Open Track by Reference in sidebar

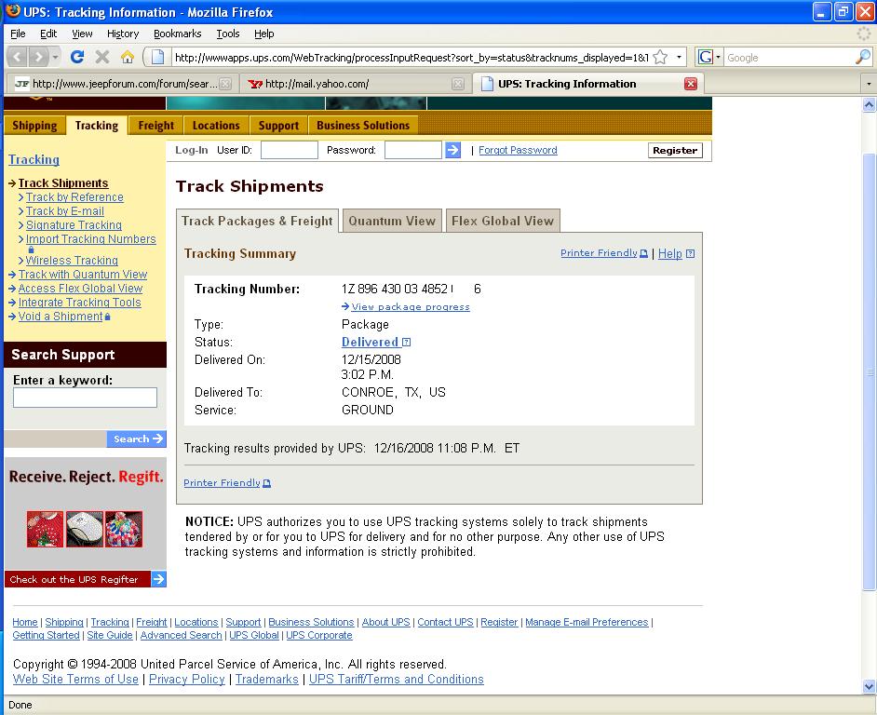pyautogui.click(x=74, y=197)
